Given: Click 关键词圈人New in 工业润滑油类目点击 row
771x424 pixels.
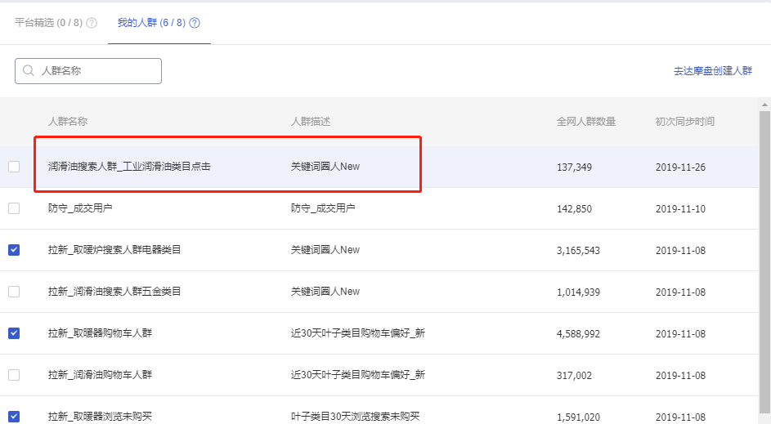Looking at the screenshot, I should pos(325,167).
